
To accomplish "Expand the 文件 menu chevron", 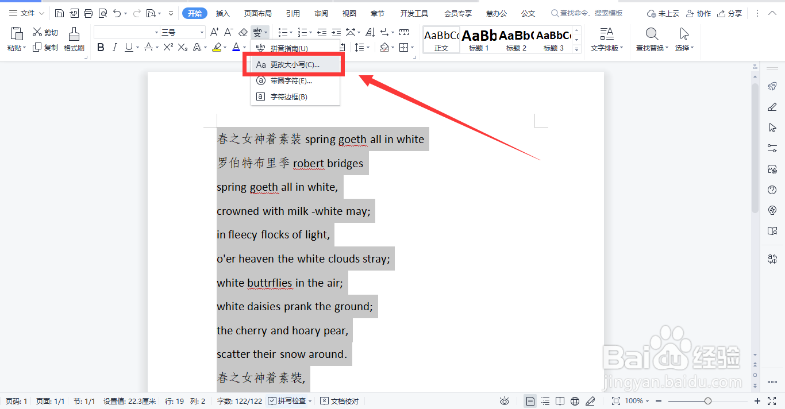I will [41, 13].
